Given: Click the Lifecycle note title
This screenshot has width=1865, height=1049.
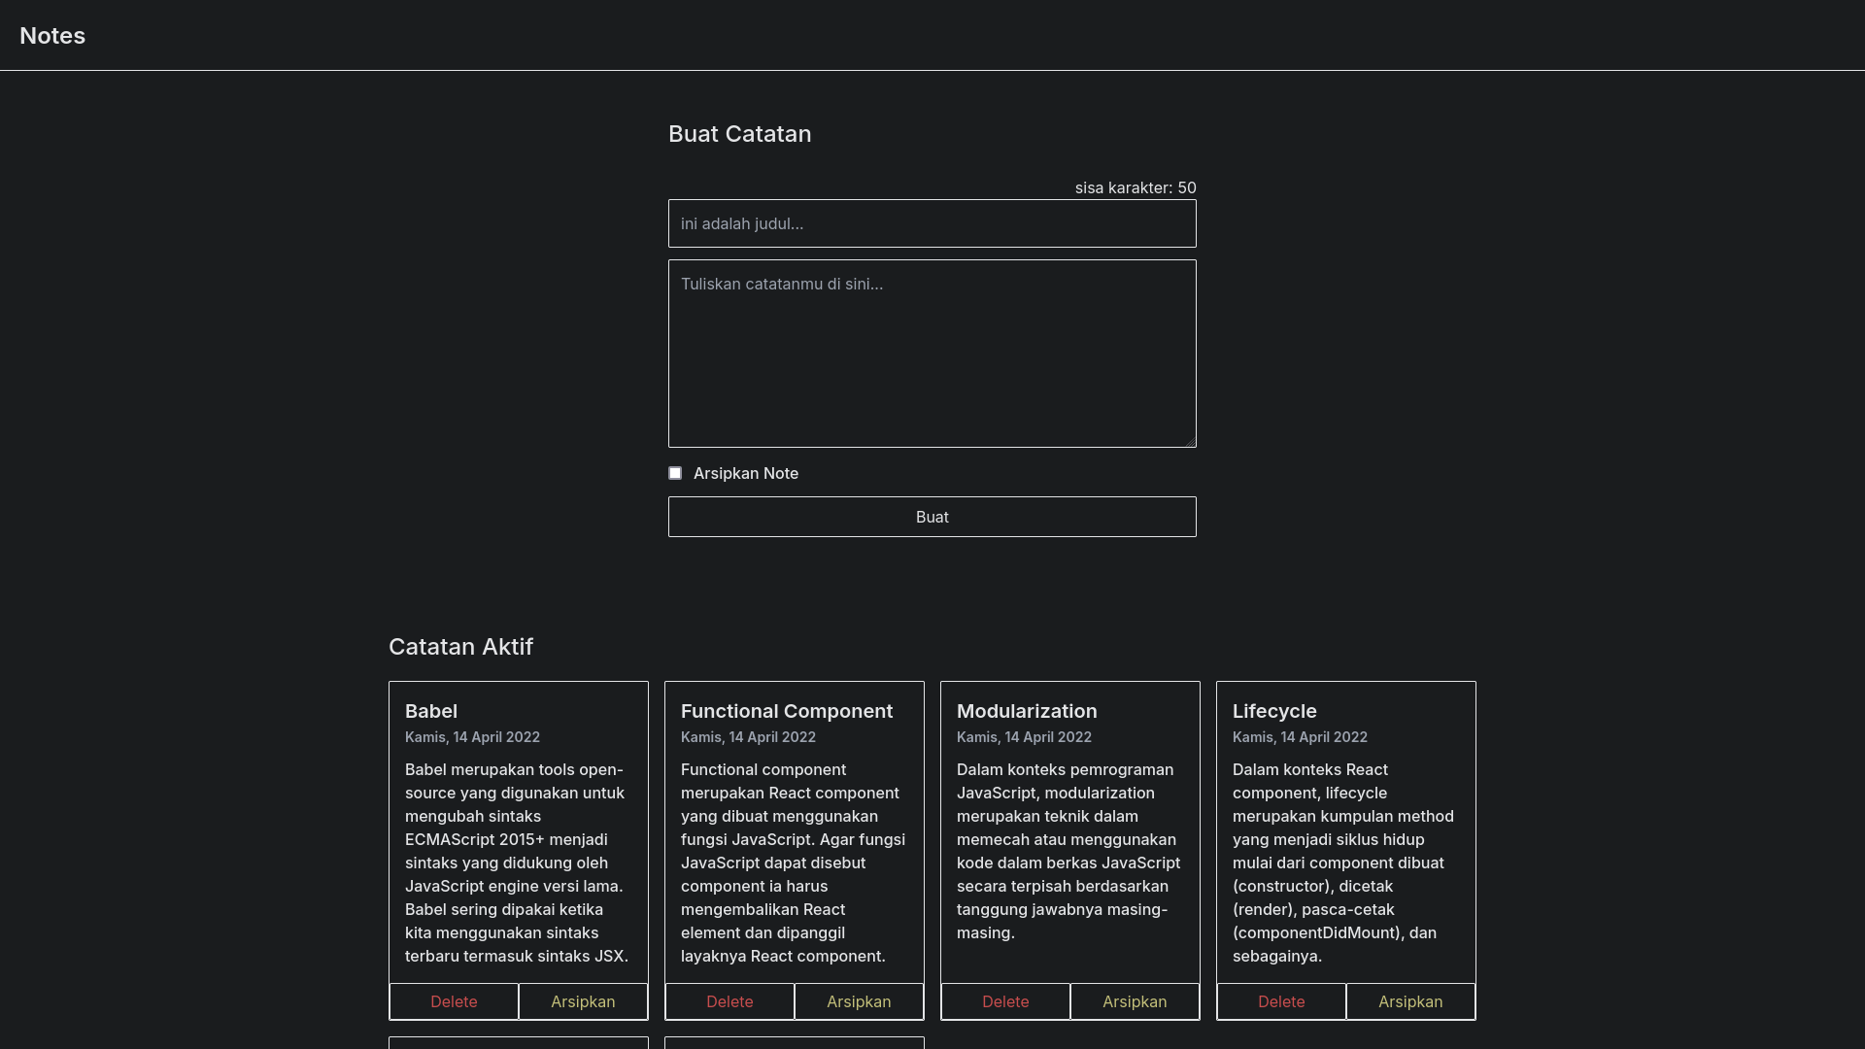Looking at the screenshot, I should 1274,711.
